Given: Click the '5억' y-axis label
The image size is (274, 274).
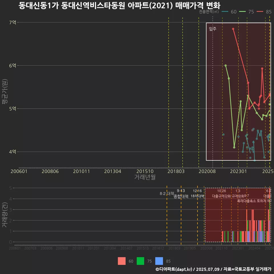Looking at the screenshot, I should (x=13, y=109).
